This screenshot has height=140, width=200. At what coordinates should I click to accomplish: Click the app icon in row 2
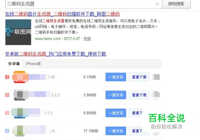pos(19,95)
